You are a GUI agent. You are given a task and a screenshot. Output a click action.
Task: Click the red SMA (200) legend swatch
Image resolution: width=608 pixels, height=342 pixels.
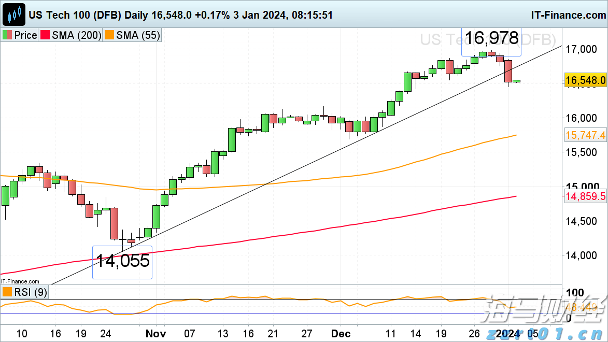46,35
